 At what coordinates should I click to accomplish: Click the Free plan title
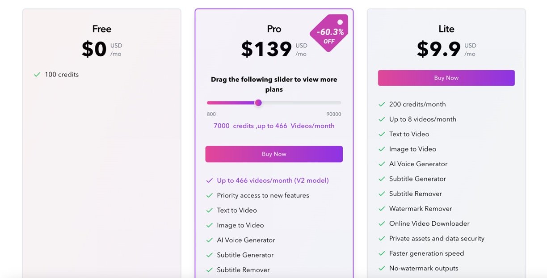[x=101, y=29]
